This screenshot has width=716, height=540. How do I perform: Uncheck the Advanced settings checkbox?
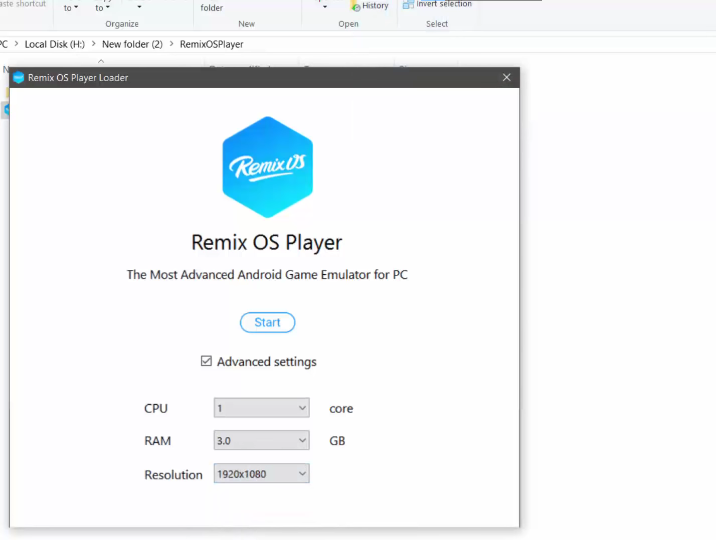(x=206, y=361)
